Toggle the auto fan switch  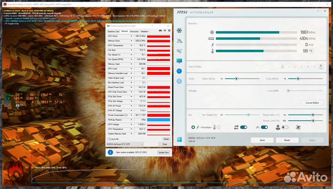[264, 127]
